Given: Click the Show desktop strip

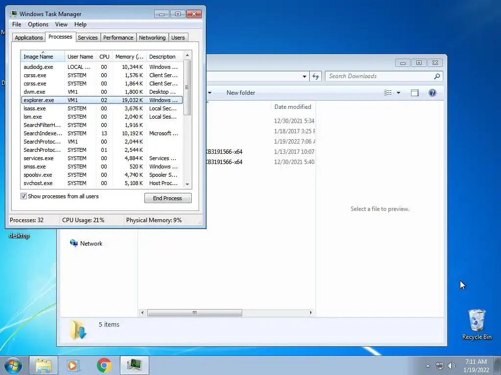Looking at the screenshot, I should (498, 365).
